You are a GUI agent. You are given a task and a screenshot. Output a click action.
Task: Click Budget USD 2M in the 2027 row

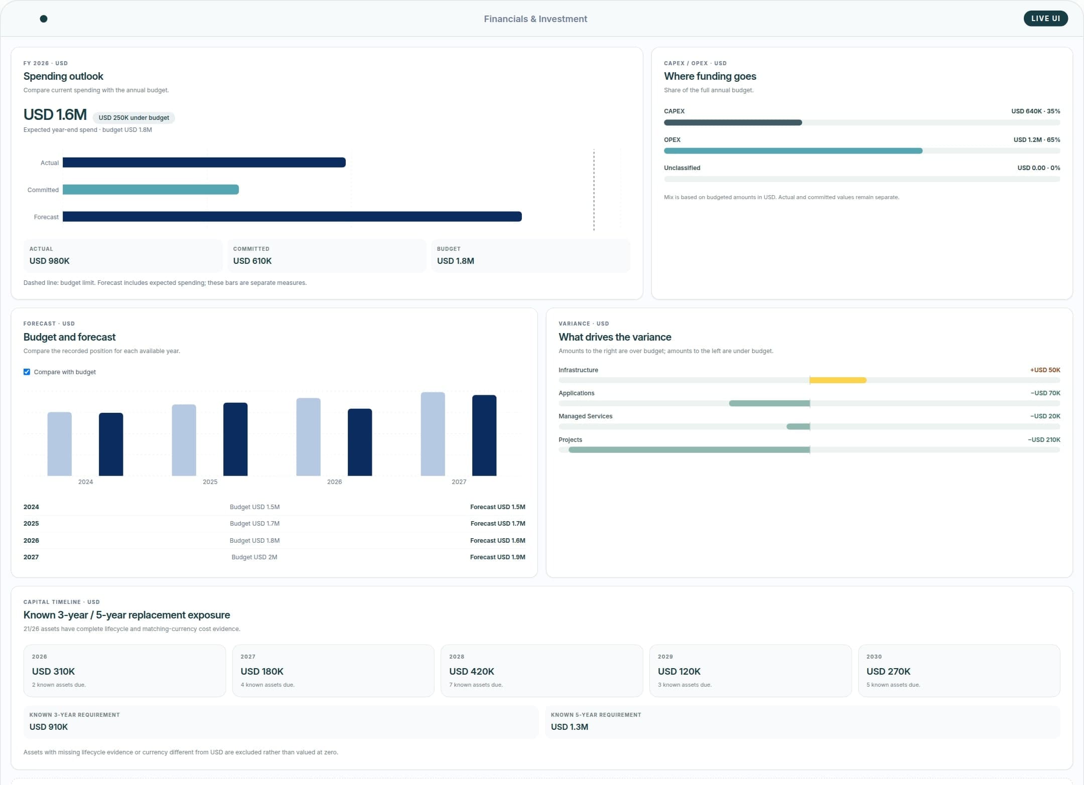coord(254,557)
